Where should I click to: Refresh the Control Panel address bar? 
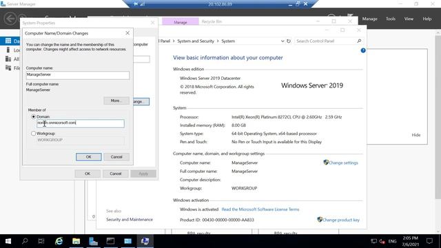coord(289,41)
